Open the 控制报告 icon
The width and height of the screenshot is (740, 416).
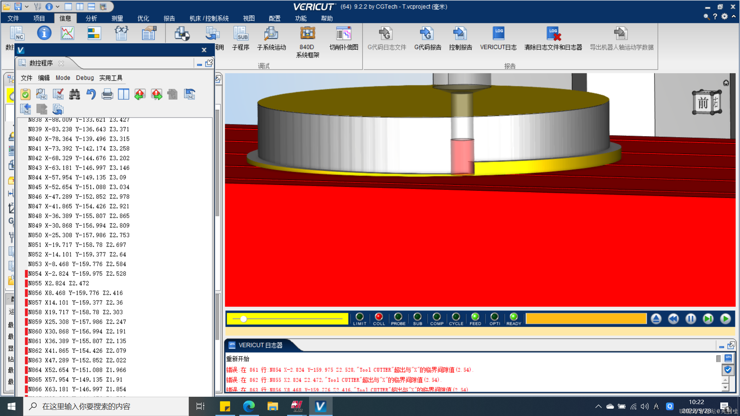(460, 38)
